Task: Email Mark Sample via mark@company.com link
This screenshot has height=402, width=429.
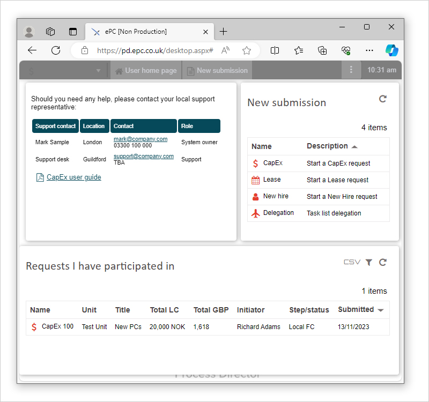Action: [140, 139]
